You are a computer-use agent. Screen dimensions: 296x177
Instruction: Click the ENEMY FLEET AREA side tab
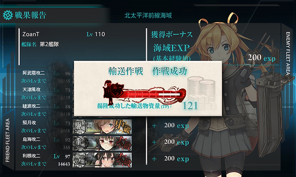coord(288,53)
